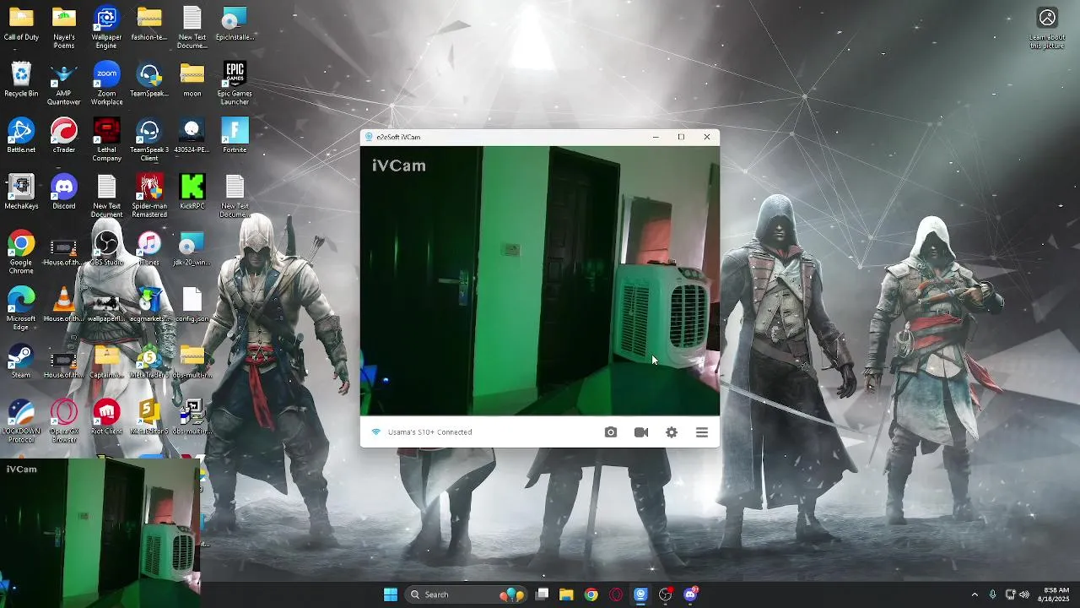
Task: Expand the system tray hidden icons chevron
Action: coord(975,594)
